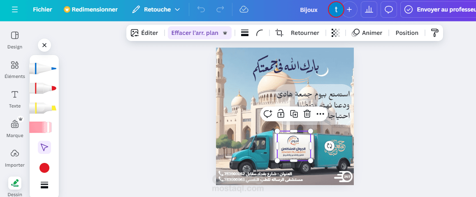Image resolution: width=476 pixels, height=197 pixels.
Task: Click the cloud save status icon
Action: [x=244, y=10]
